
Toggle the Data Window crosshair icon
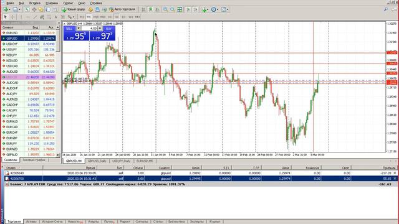click(x=34, y=10)
